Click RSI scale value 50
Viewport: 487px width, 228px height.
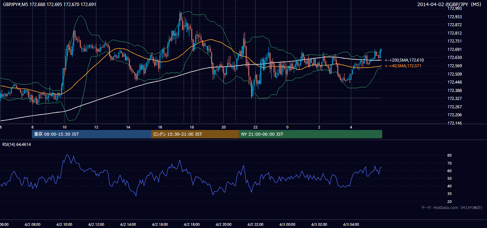pyautogui.click(x=449, y=178)
